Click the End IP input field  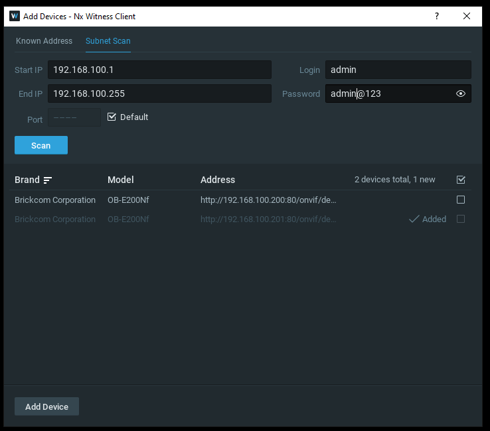[x=159, y=94]
